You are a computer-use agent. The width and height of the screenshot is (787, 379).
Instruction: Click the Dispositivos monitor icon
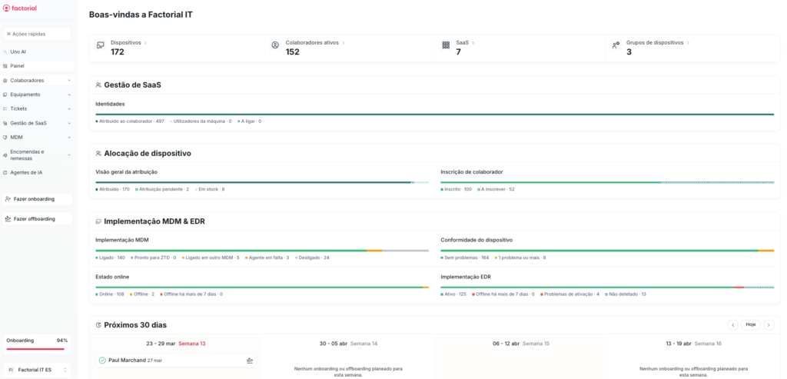coord(100,45)
